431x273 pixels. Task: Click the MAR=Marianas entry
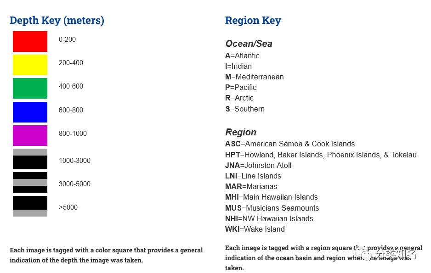(x=251, y=186)
